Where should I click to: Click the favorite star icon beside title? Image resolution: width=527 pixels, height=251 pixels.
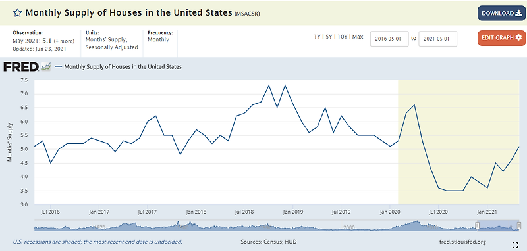18,13
